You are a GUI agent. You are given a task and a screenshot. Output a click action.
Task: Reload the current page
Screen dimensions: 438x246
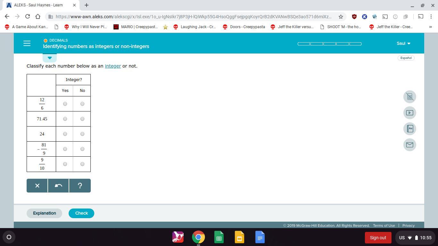coord(28,16)
